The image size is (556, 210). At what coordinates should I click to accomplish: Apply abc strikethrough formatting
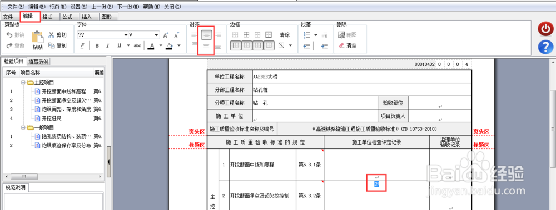[137, 45]
